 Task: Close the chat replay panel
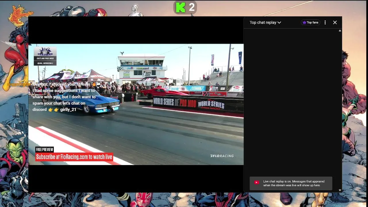(335, 22)
